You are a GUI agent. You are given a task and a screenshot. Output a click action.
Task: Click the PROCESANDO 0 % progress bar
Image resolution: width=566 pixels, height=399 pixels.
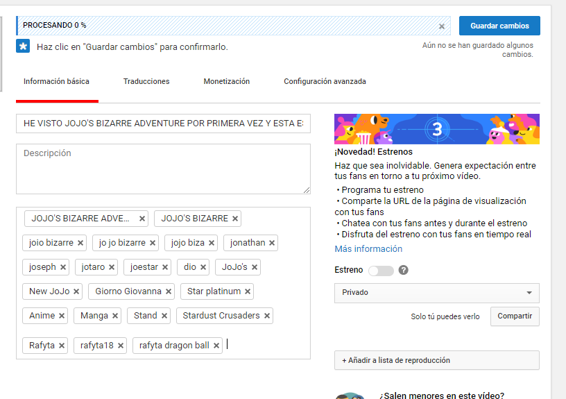[x=233, y=26]
